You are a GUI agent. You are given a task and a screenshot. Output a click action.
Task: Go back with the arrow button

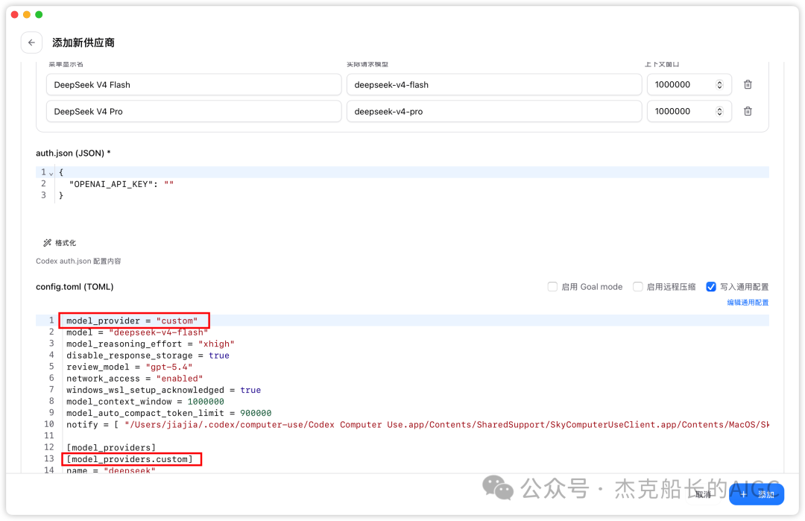click(x=31, y=42)
